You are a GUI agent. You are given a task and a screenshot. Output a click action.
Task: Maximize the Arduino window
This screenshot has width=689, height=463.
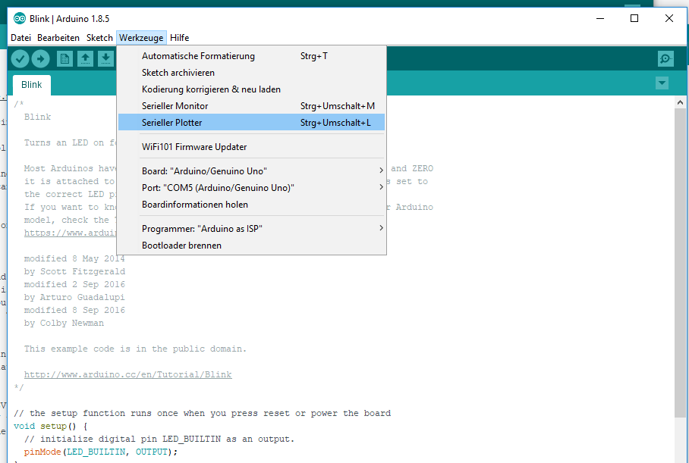click(x=634, y=18)
